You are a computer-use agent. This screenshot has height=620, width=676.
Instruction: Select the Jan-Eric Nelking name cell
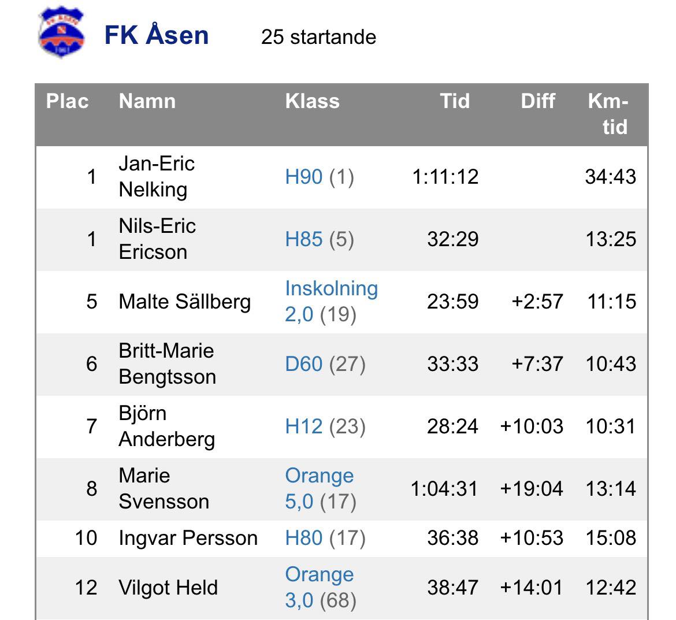pyautogui.click(x=157, y=177)
